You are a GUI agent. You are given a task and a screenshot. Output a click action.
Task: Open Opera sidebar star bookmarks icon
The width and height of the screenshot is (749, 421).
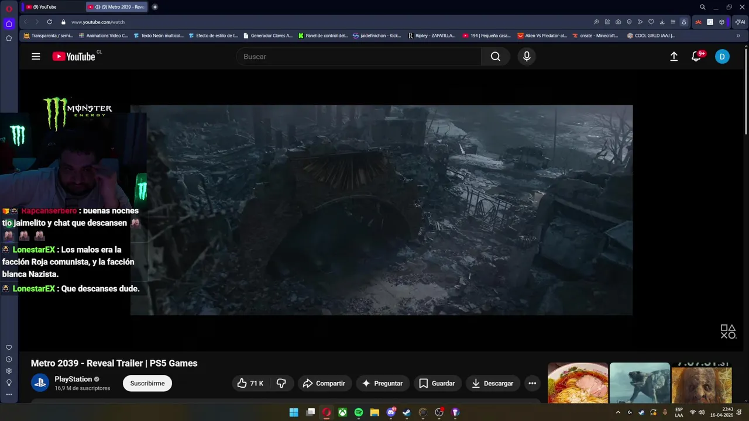(x=9, y=38)
